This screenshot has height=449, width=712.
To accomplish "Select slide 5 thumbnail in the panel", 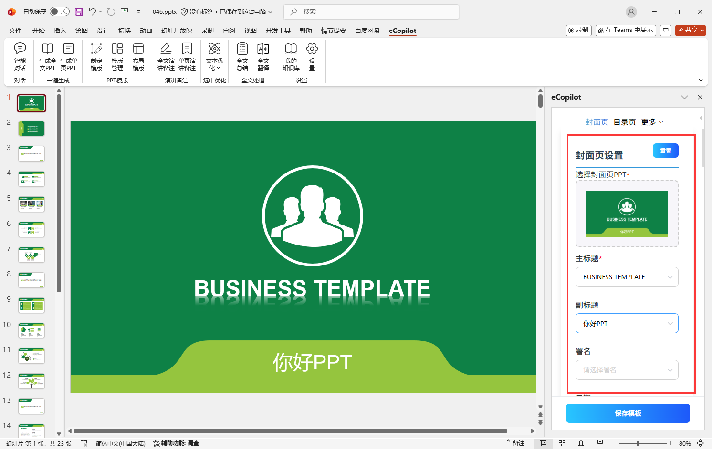I will coord(31,204).
